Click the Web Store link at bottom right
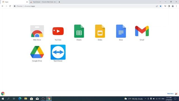Viewport: 179px width, 101px height. click(x=170, y=94)
